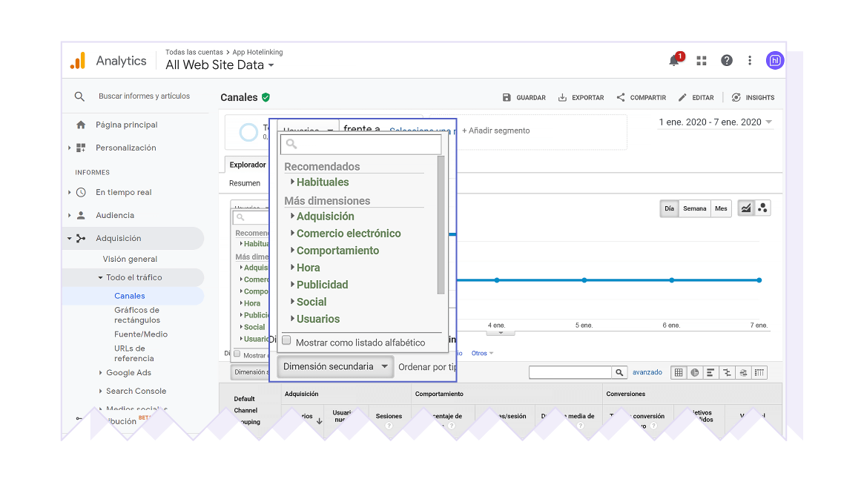Open Dimensión secundaria dropdown
Image resolution: width=864 pixels, height=482 pixels.
click(335, 367)
